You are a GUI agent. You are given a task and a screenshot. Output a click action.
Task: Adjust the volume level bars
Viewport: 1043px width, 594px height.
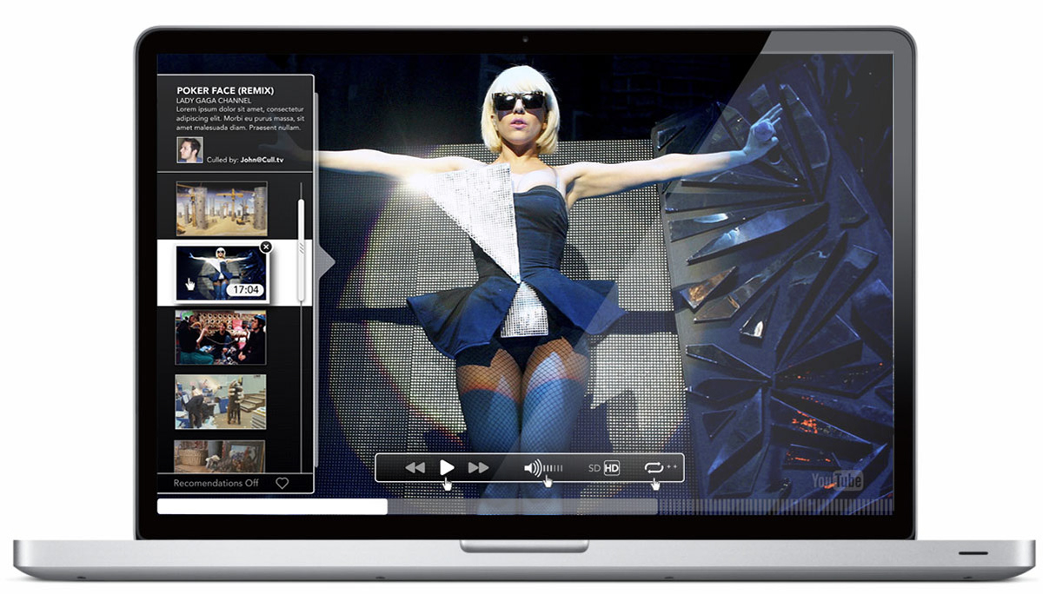(553, 468)
